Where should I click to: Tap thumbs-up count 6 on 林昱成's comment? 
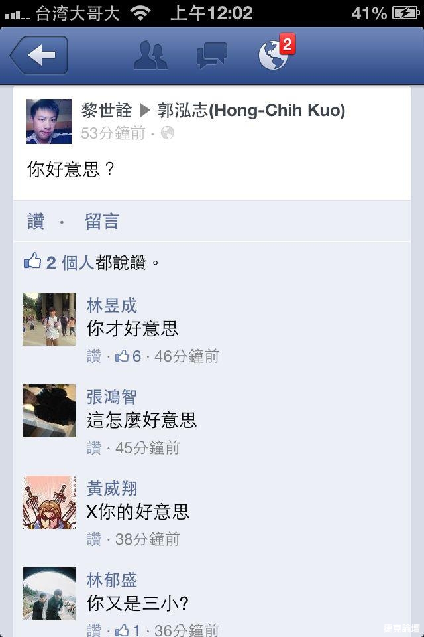pos(129,356)
